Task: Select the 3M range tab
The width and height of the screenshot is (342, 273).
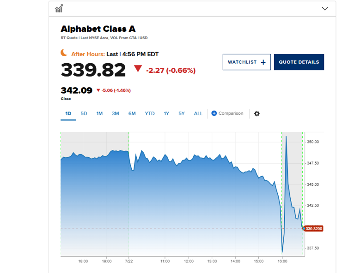Action: (116, 113)
